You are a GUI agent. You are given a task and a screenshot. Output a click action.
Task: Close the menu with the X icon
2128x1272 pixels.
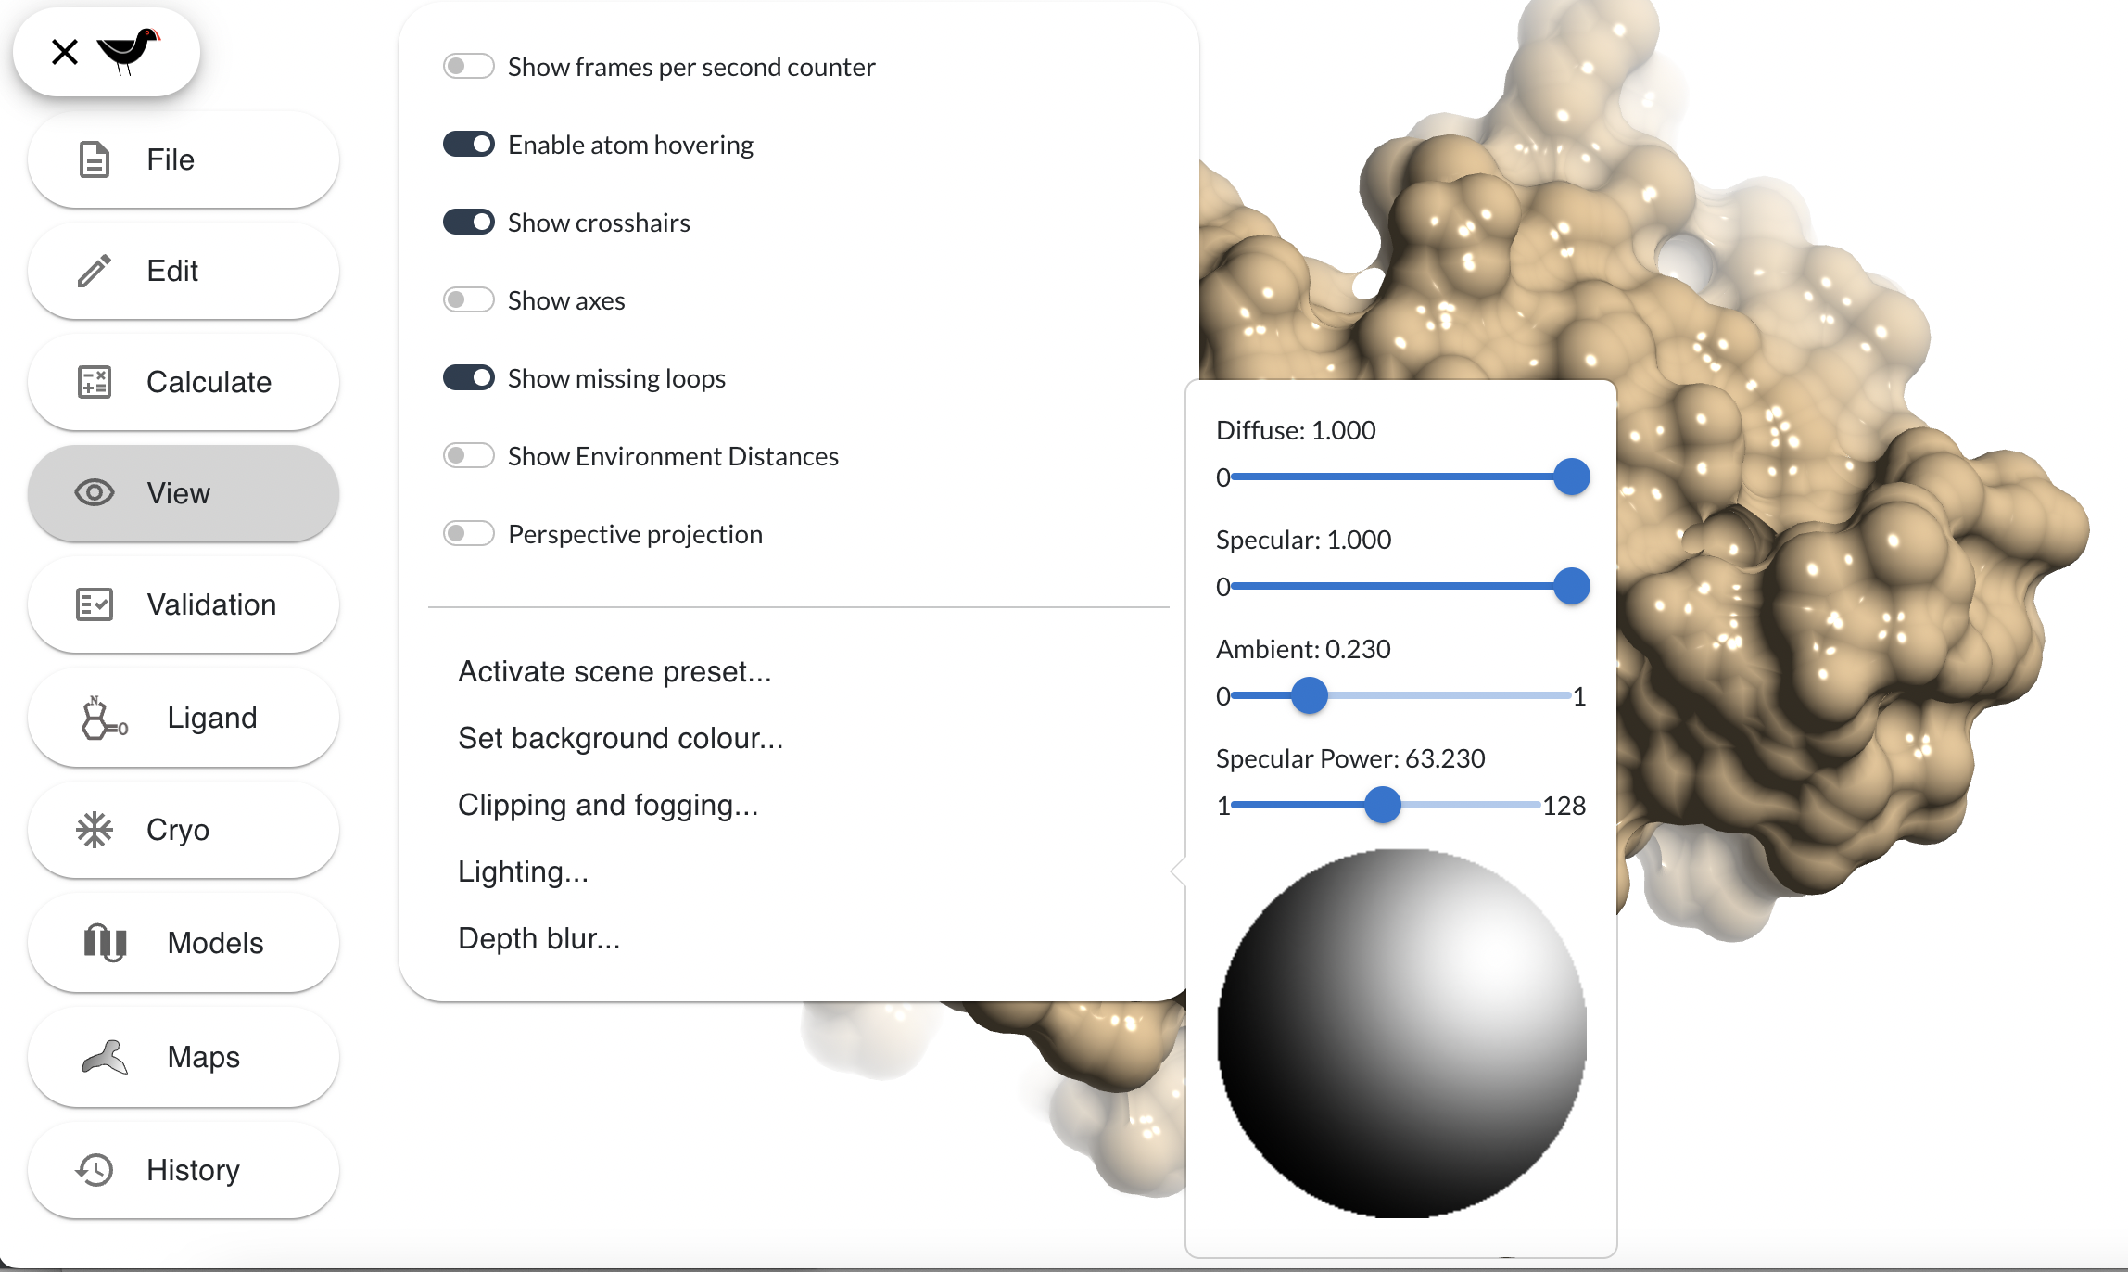point(65,52)
